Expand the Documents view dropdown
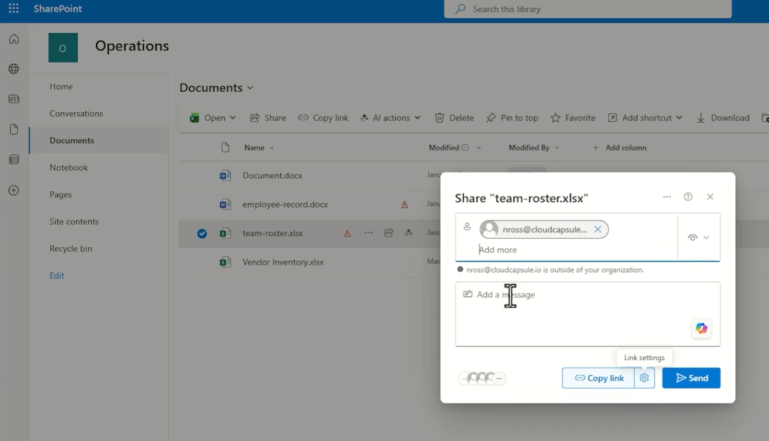Viewport: 769px width, 441px height. click(250, 88)
